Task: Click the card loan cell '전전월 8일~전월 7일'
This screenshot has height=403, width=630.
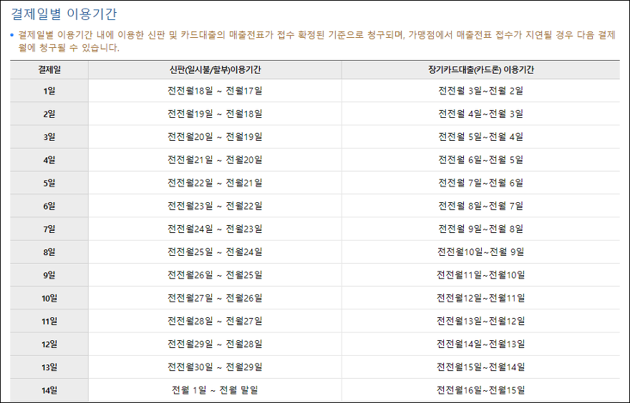Action: [x=481, y=206]
